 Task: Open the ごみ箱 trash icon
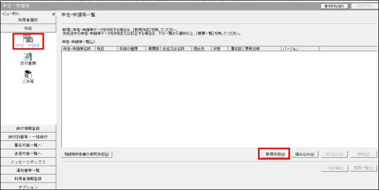(x=29, y=77)
